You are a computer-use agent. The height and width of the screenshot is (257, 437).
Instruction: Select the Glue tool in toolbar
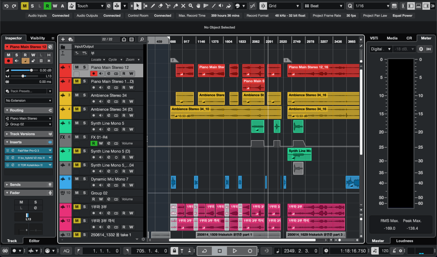click(175, 6)
